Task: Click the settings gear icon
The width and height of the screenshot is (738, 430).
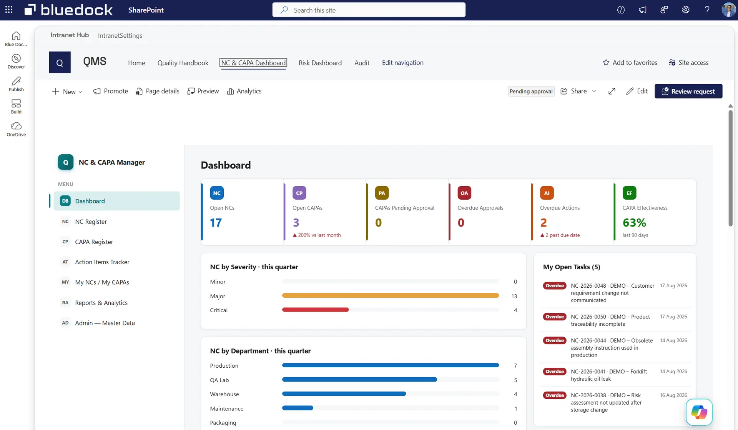Action: point(686,10)
